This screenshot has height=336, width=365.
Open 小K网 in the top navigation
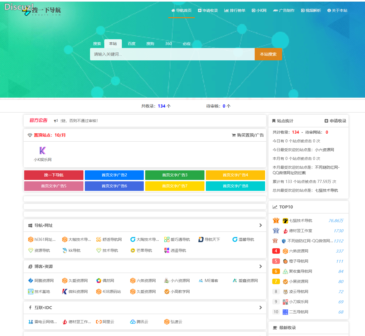pos(259,10)
